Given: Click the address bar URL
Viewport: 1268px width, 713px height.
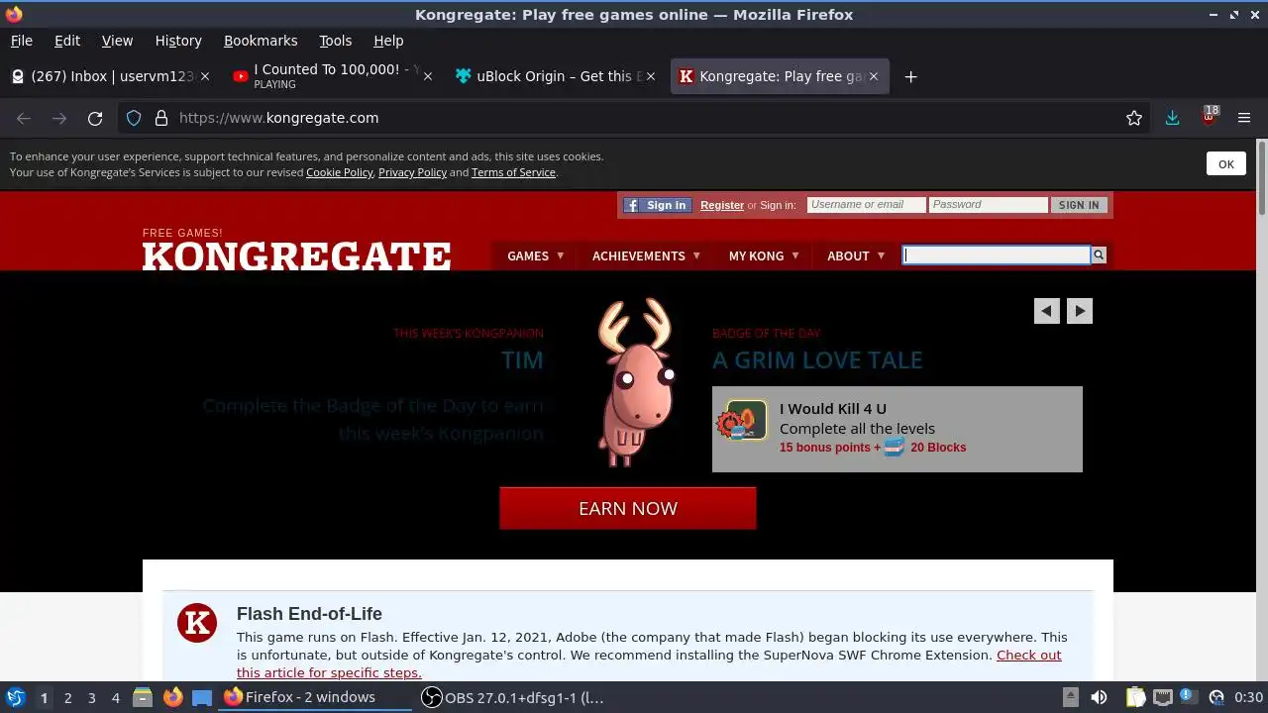Looking at the screenshot, I should pos(279,118).
